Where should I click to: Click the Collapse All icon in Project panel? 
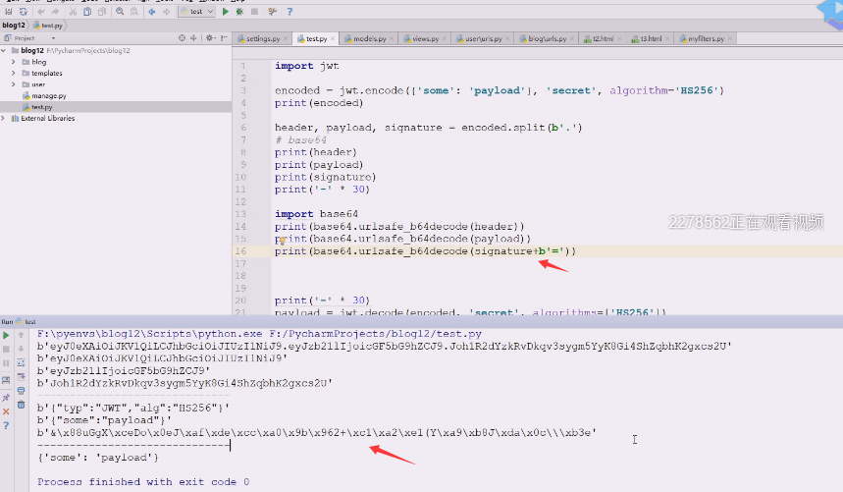(x=193, y=38)
